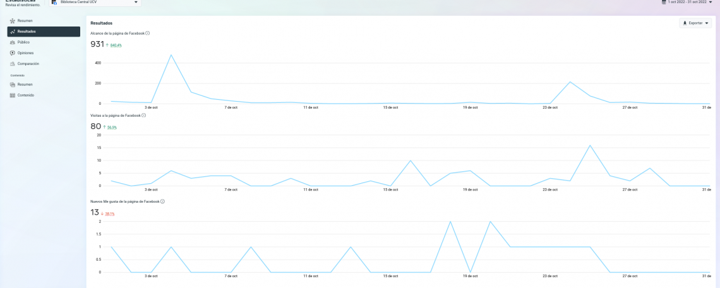Expand the Biblioteca Central UCV page selector
720x288 pixels.
click(x=95, y=3)
